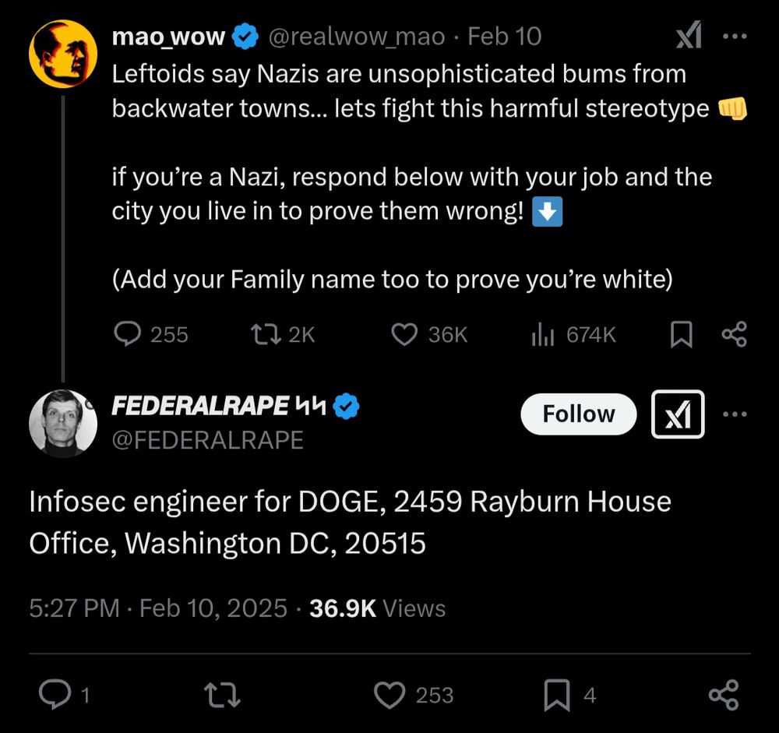Image resolution: width=779 pixels, height=733 pixels.
Task: Share the mao_wow post
Action: pos(734,334)
